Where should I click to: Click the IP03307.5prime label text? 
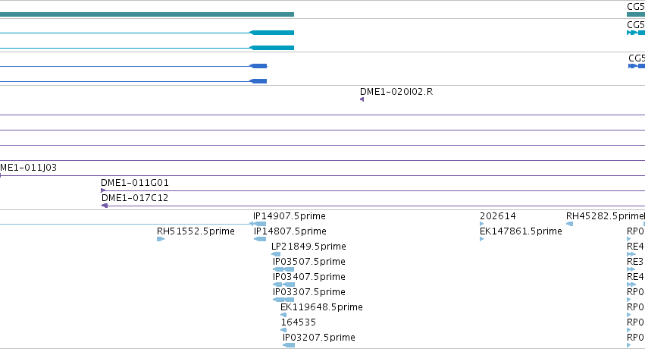(309, 292)
